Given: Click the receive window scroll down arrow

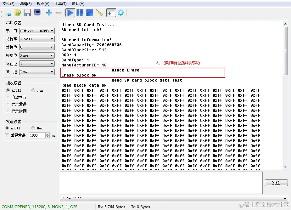Looking at the screenshot, I should point(285,167).
